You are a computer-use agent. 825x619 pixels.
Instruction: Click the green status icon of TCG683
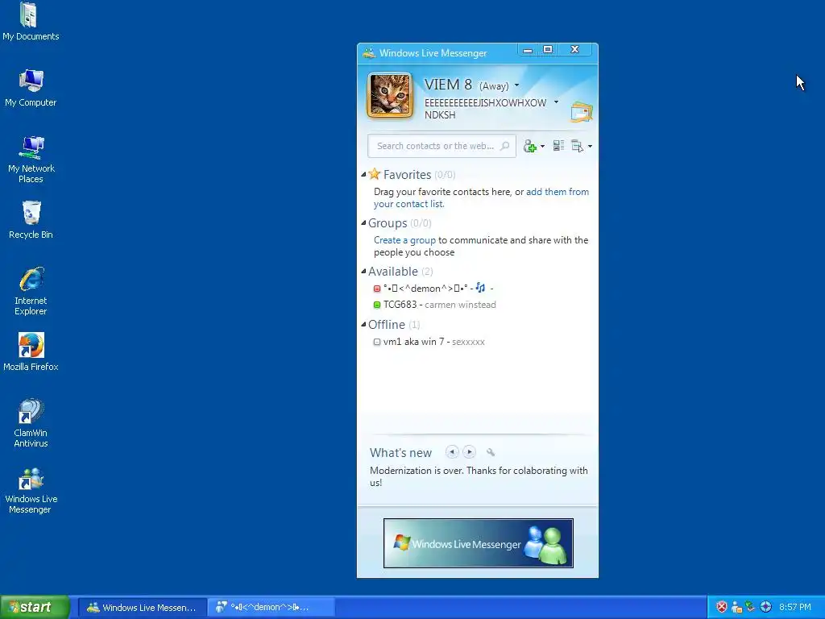pyautogui.click(x=377, y=305)
